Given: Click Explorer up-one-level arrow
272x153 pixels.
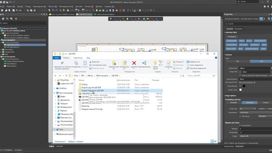Looking at the screenshot, I should coord(66,76).
